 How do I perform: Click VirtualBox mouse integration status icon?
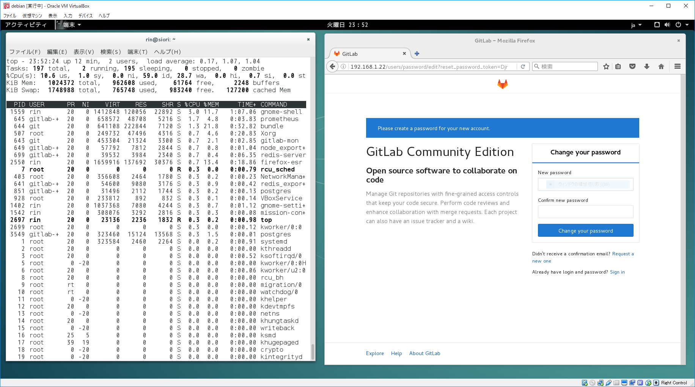pos(648,383)
